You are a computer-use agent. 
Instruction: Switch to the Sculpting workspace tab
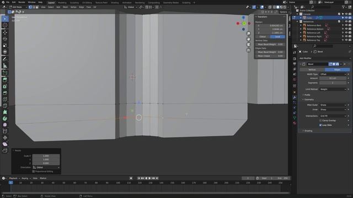tap(74, 3)
